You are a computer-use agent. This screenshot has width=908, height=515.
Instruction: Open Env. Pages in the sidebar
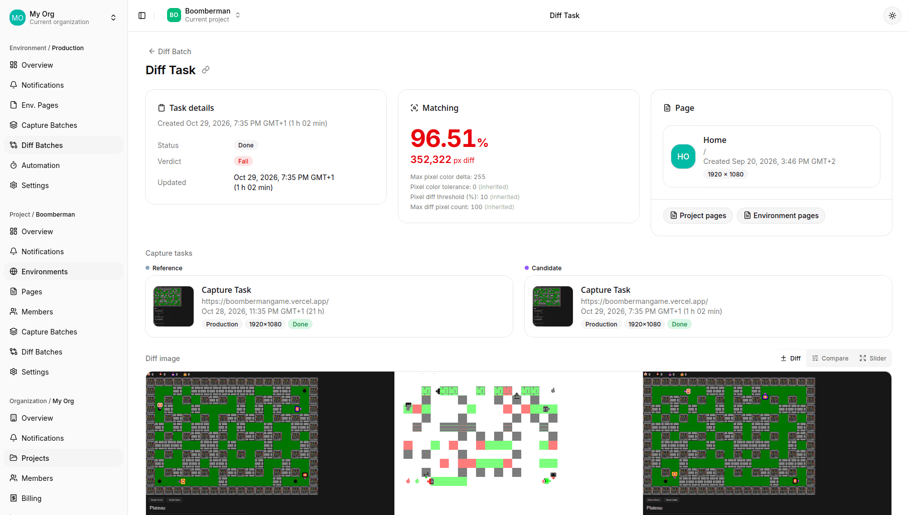coord(64,105)
